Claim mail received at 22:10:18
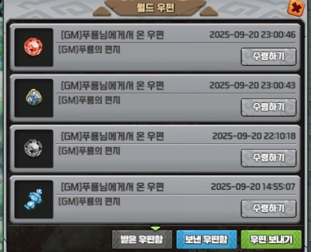This screenshot has height=252, width=311. point(268,158)
